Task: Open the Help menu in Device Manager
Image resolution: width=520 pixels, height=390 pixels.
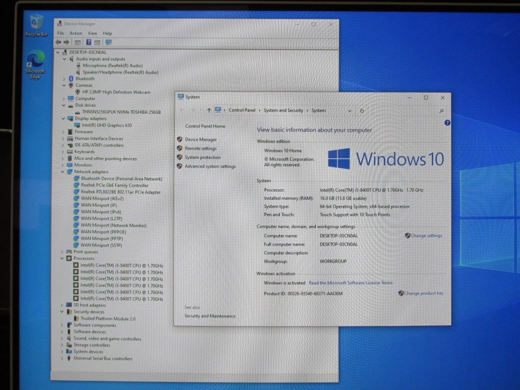Action: click(x=107, y=33)
